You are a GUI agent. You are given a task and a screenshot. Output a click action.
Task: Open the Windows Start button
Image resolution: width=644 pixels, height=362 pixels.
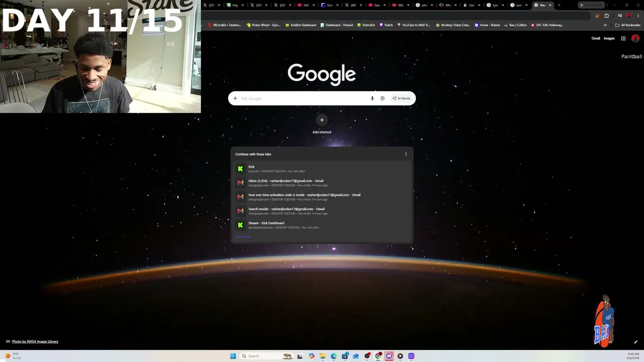click(233, 356)
